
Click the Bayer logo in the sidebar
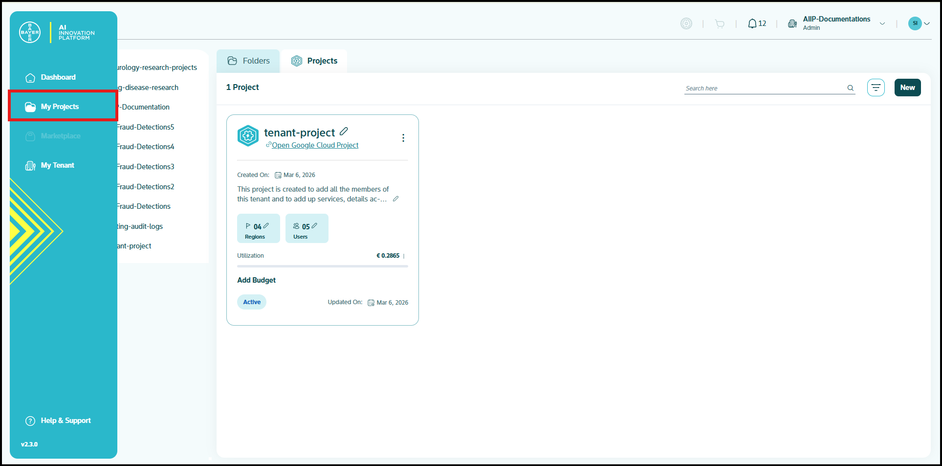click(30, 32)
